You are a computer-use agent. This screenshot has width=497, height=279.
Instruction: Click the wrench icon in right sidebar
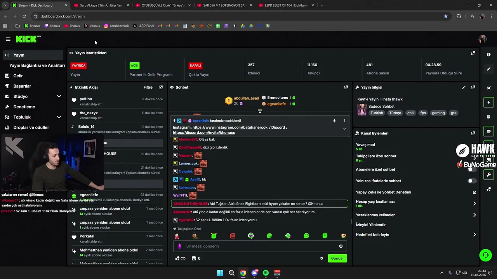[488, 174]
